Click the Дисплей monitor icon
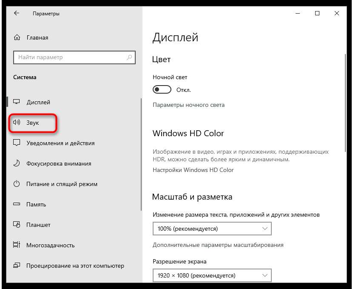This screenshot has width=353, height=289. pyautogui.click(x=17, y=102)
